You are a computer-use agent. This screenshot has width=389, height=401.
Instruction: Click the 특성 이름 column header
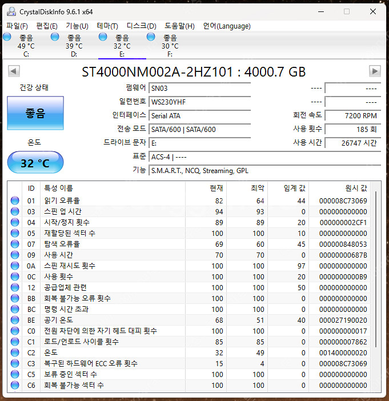pyautogui.click(x=113, y=189)
